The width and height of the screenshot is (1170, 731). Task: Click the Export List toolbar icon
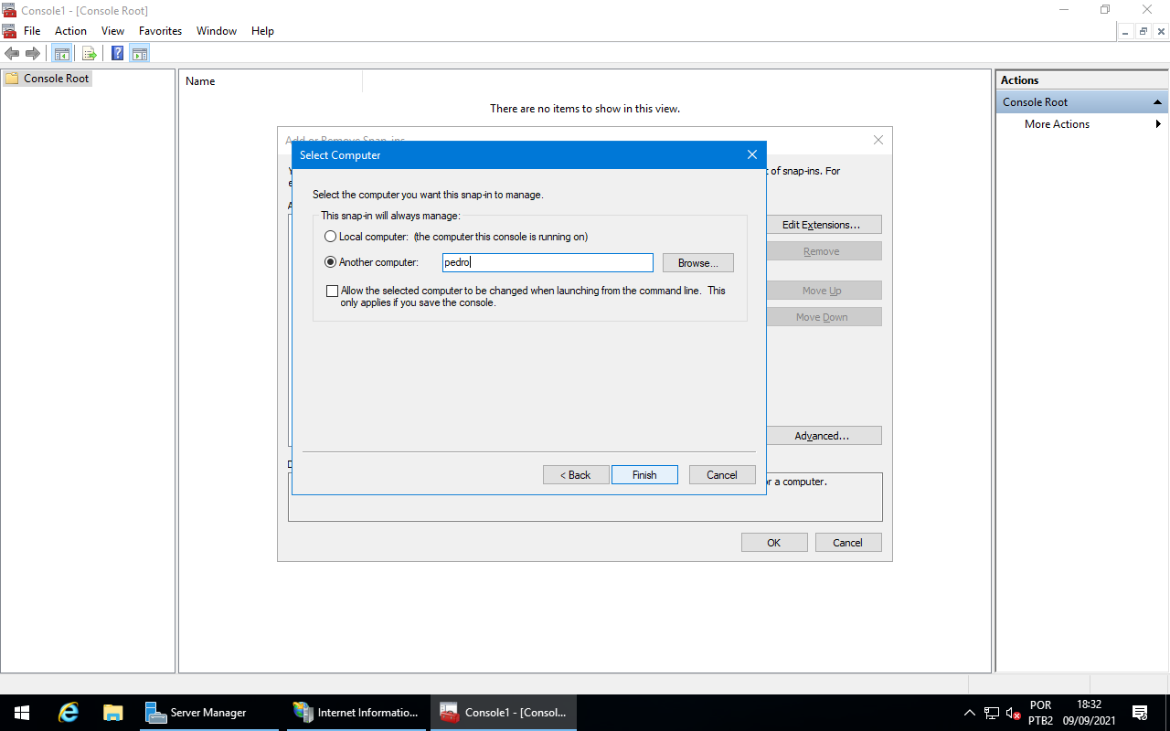(x=89, y=53)
